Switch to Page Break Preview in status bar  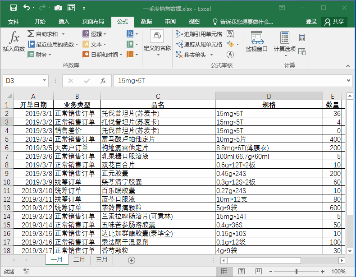point(258,271)
